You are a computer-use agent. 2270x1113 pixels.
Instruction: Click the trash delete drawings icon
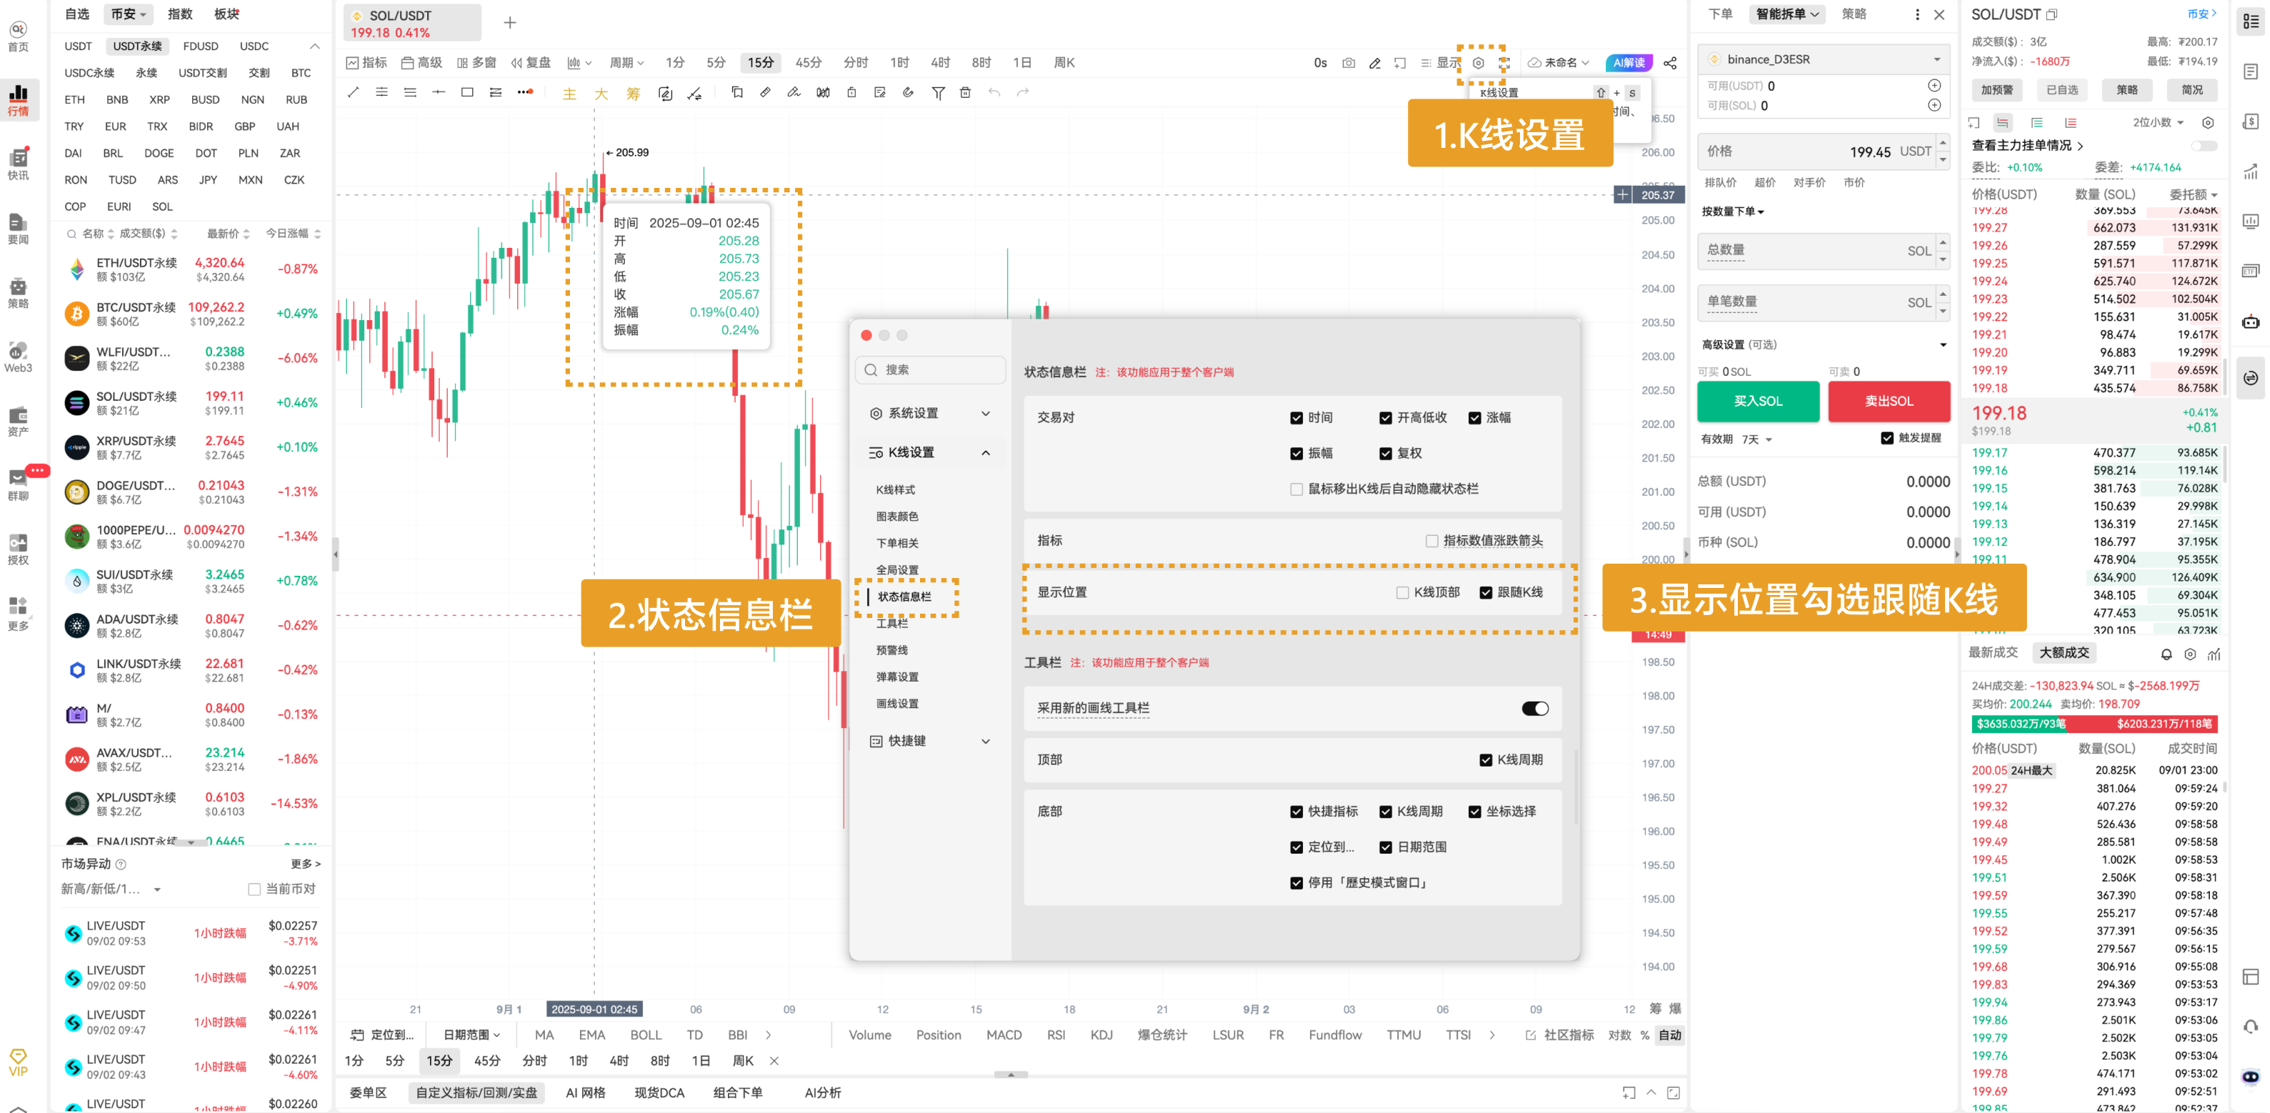[965, 91]
